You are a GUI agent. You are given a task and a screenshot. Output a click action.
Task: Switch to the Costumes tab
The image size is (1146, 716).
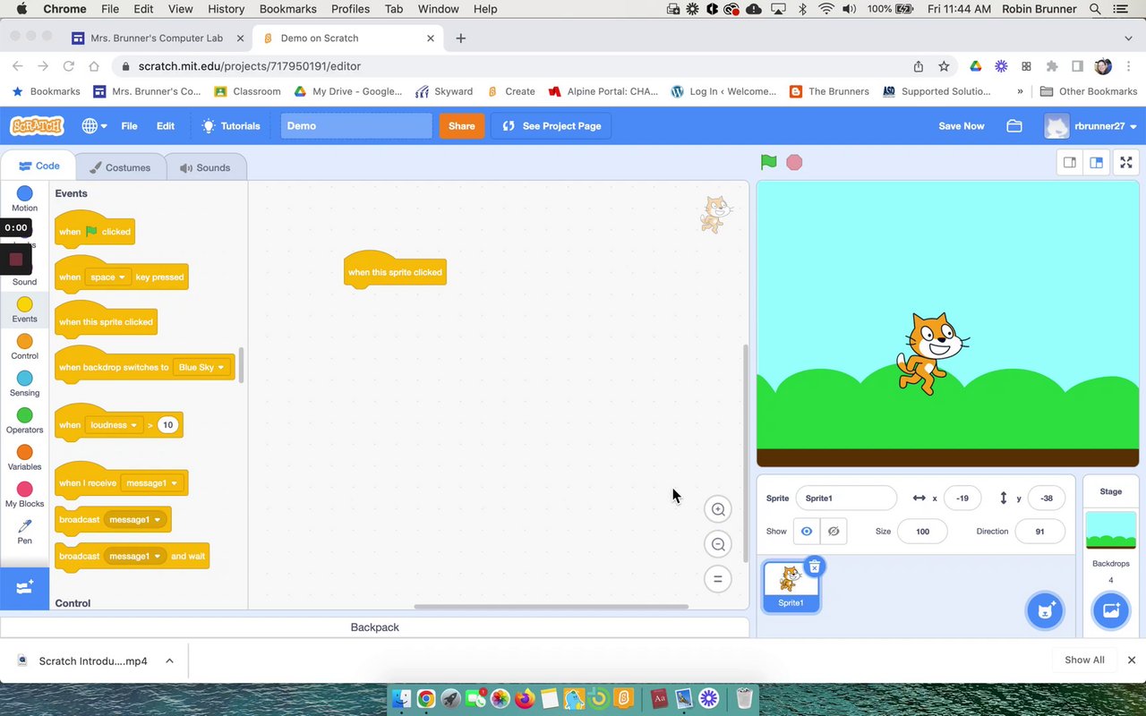(120, 167)
